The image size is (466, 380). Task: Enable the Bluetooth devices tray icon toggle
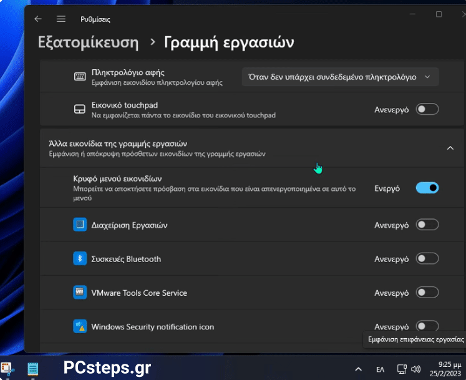(x=427, y=259)
